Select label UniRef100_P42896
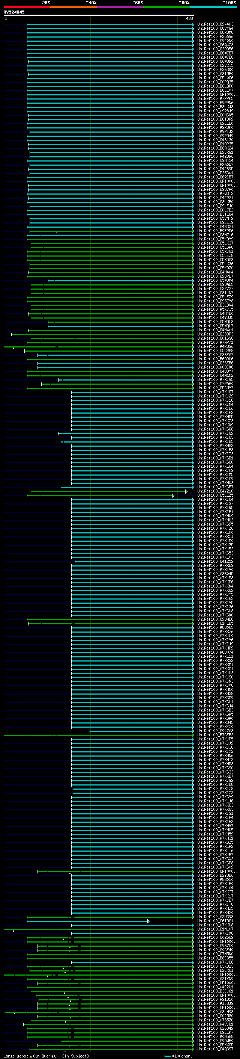 coord(215,156)
